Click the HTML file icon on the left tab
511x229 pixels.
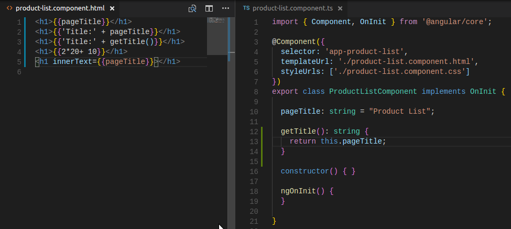pyautogui.click(x=9, y=8)
